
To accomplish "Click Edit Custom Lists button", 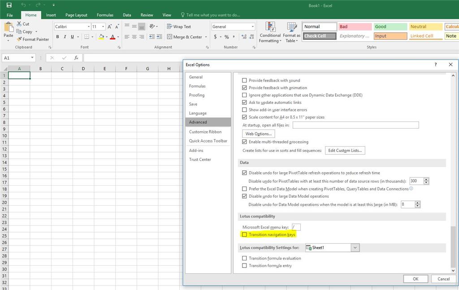I will [345, 151].
